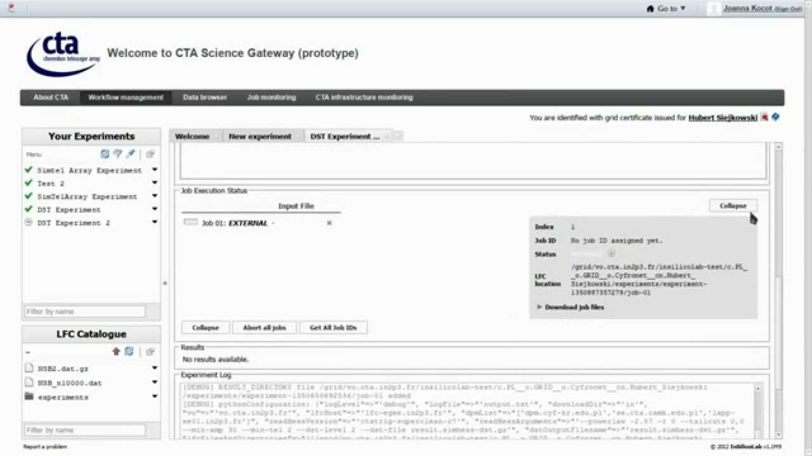Screen dimensions: 812x456
Task: Select Simtel Array Experiment in list
Action: pyautogui.click(x=89, y=170)
